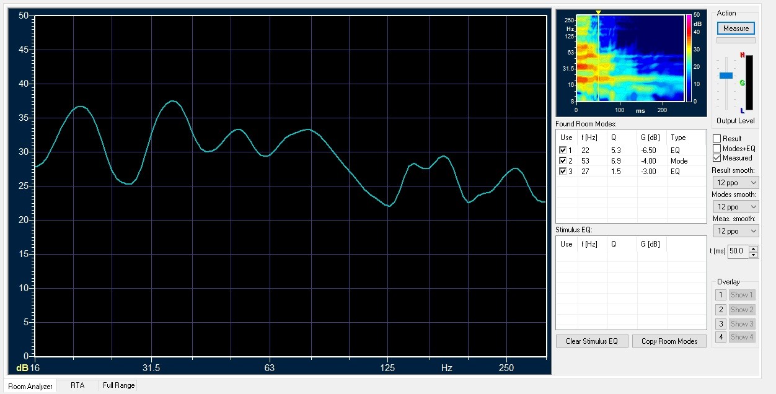Click Clear Stimulus EQ button
Image resolution: width=776 pixels, height=394 pixels.
(592, 341)
